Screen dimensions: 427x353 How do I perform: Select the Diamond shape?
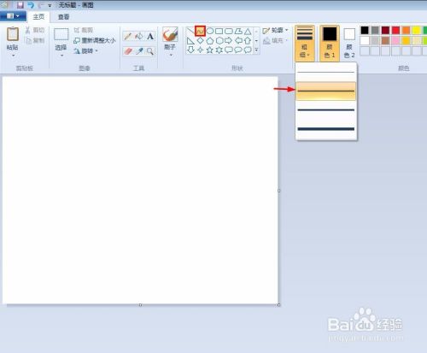coord(200,40)
